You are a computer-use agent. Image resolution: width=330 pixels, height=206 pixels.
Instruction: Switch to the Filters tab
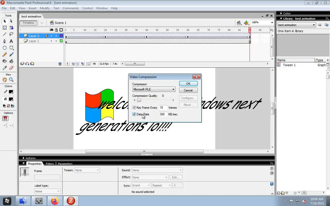[x=50, y=164]
